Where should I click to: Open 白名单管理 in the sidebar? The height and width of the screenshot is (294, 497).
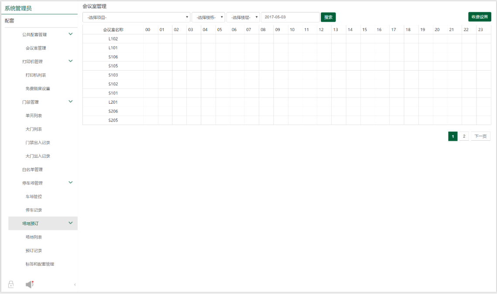[x=32, y=169]
